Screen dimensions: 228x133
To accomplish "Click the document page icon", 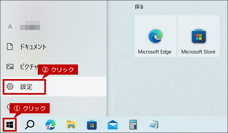I will click(x=10, y=46).
